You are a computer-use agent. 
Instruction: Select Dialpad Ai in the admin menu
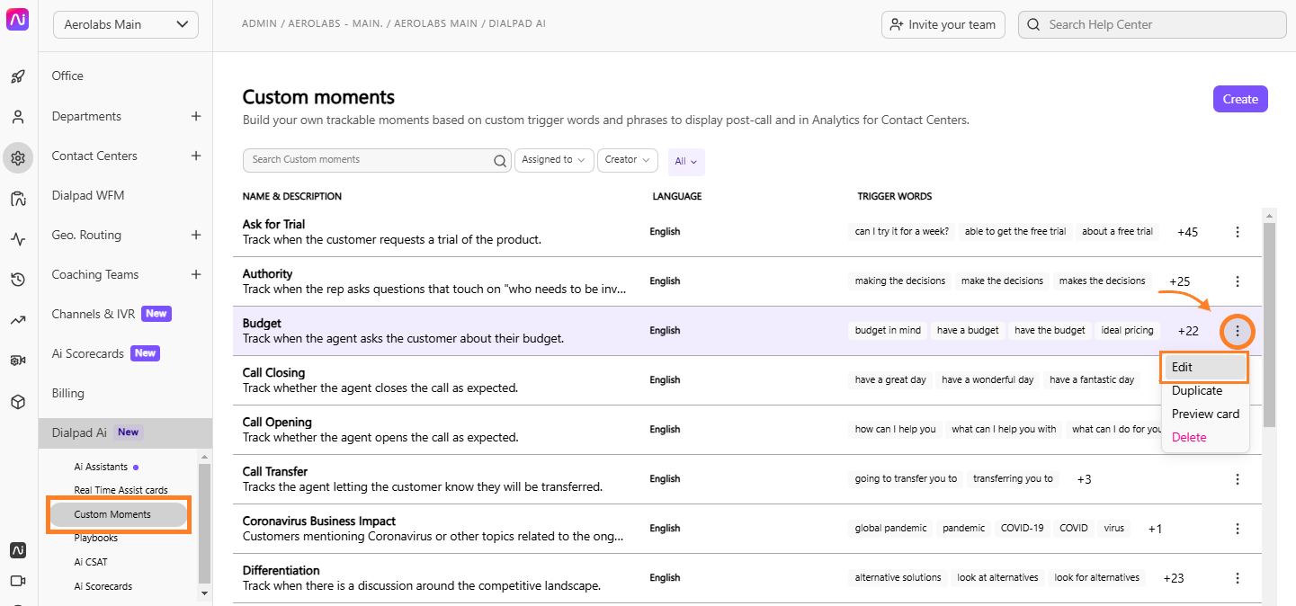click(125, 432)
